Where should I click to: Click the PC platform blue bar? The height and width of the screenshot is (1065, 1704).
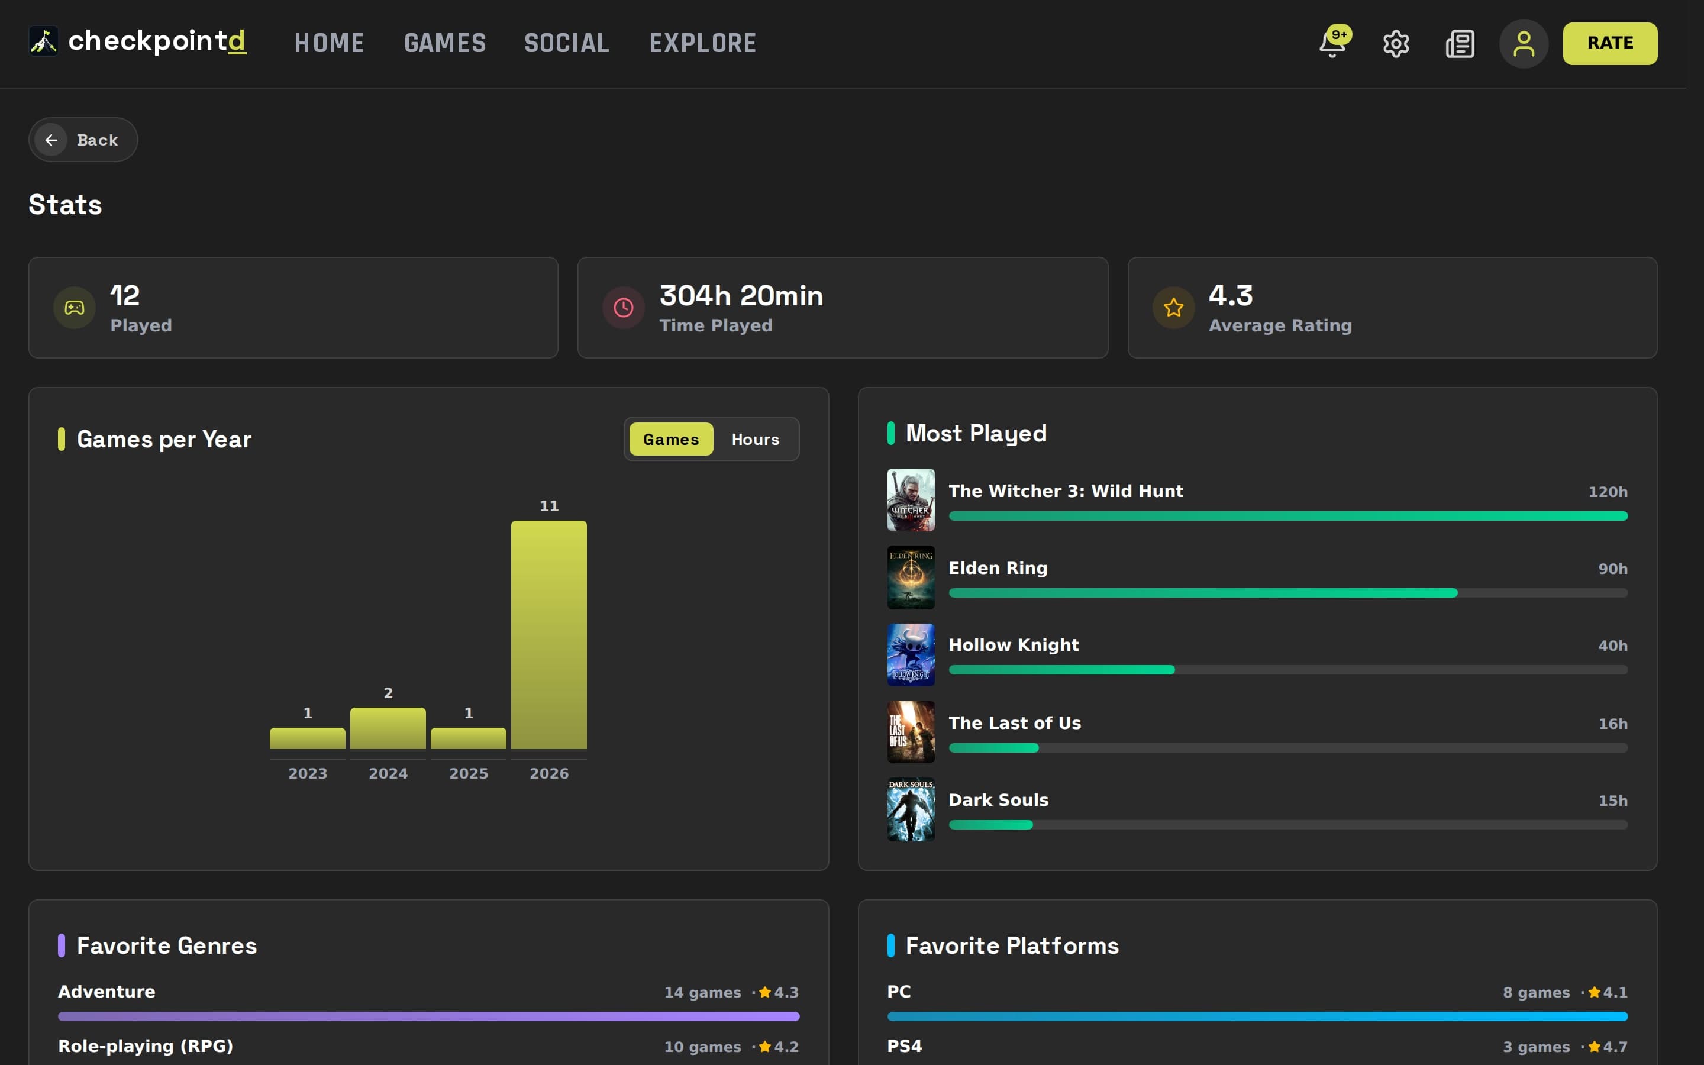[1257, 1016]
